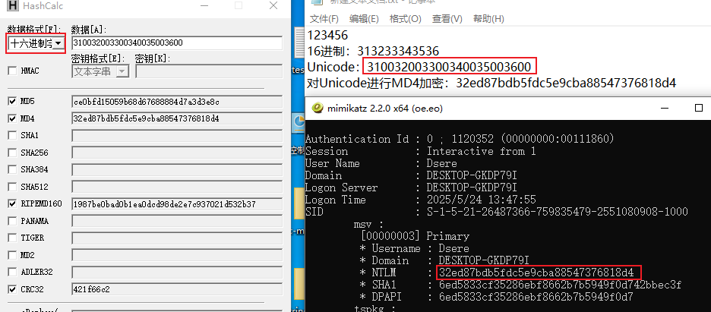Click the HashCalc H app icon

[x=14, y=6]
